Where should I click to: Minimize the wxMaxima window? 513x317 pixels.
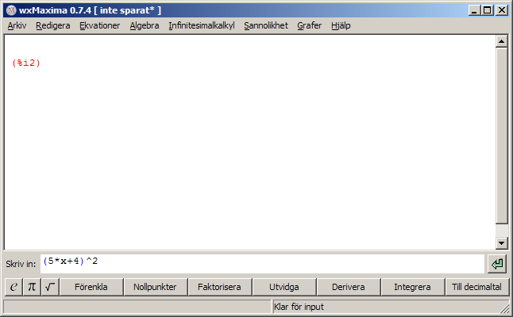pos(474,10)
